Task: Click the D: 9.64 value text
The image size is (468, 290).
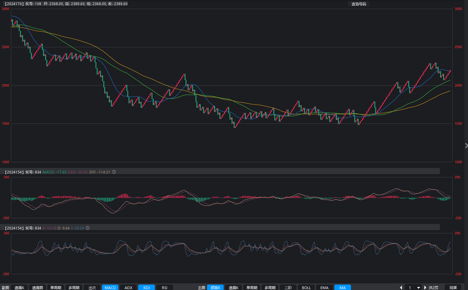Action: click(64, 228)
